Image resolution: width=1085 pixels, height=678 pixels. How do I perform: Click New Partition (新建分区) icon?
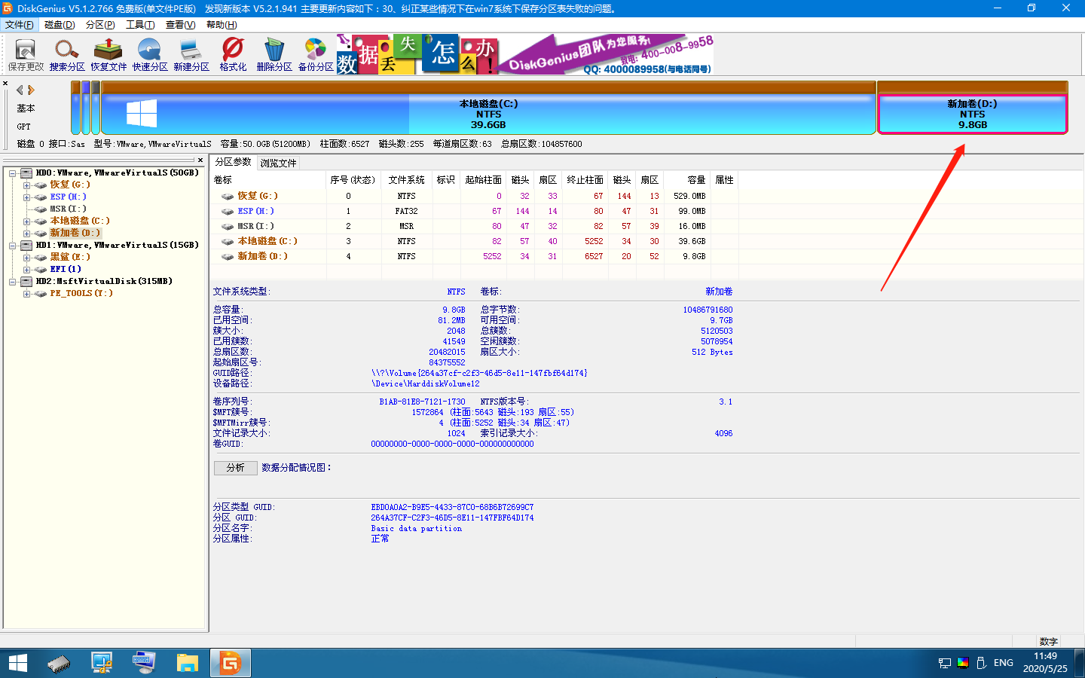click(x=191, y=55)
